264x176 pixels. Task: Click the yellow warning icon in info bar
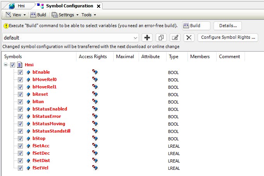[x=6, y=26]
